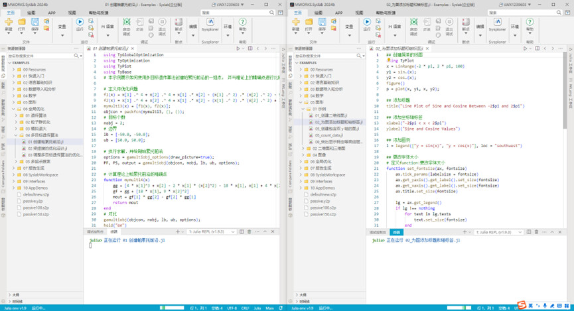Click the 步进 step icon in left window
Screen dimensions: 574x311
pyautogui.click(x=140, y=22)
